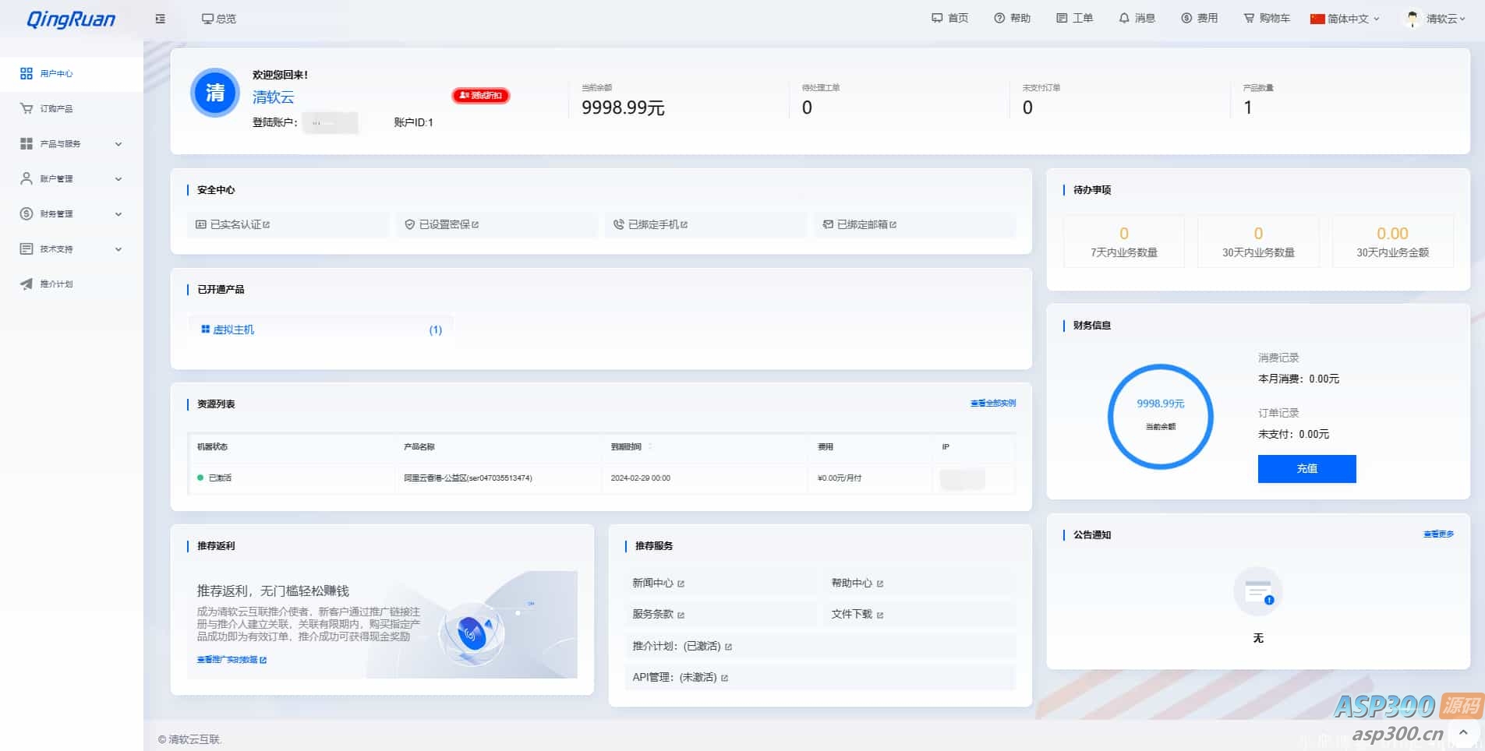Click the 30天内业务数量 to-do card

(x=1258, y=242)
